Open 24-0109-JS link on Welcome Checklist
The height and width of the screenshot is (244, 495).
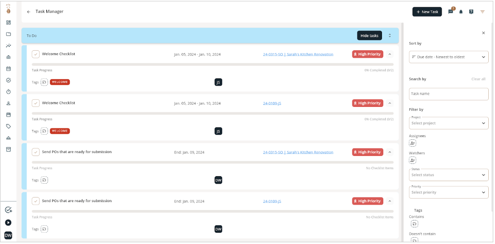point(272,103)
